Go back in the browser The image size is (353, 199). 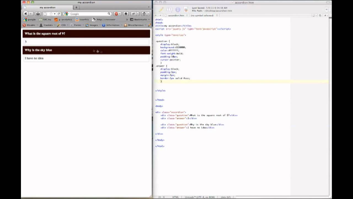tap(25, 14)
